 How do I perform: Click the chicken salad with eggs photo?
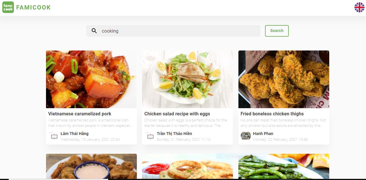click(x=187, y=79)
